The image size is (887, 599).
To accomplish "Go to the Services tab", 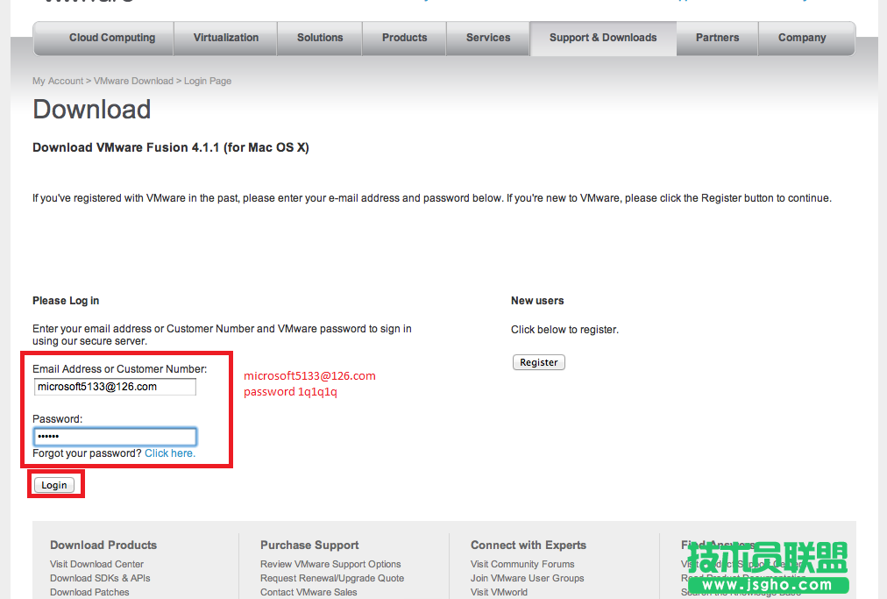I will pos(487,38).
